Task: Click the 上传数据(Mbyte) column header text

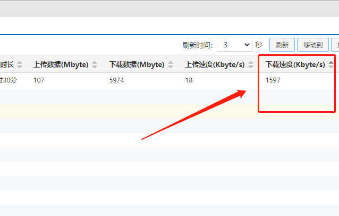Action: pyautogui.click(x=61, y=64)
